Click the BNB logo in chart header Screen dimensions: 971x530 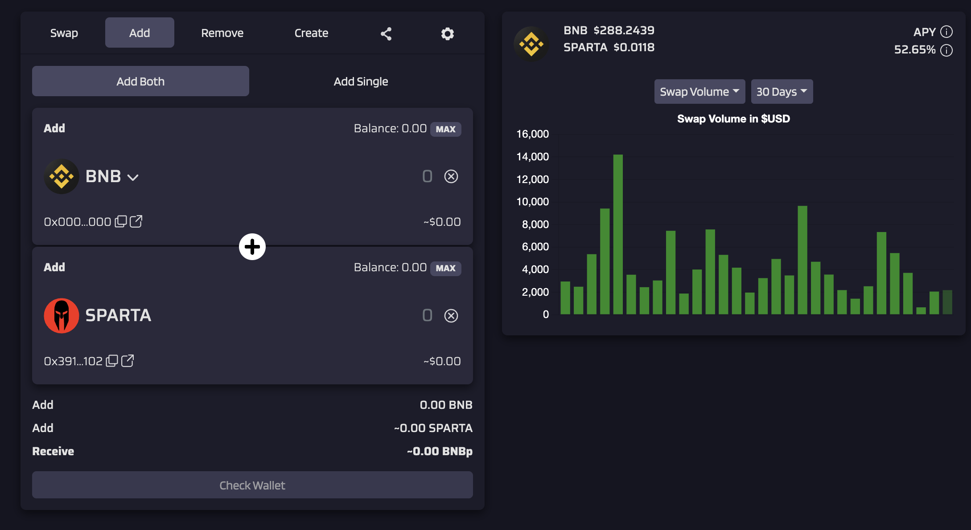(x=531, y=44)
